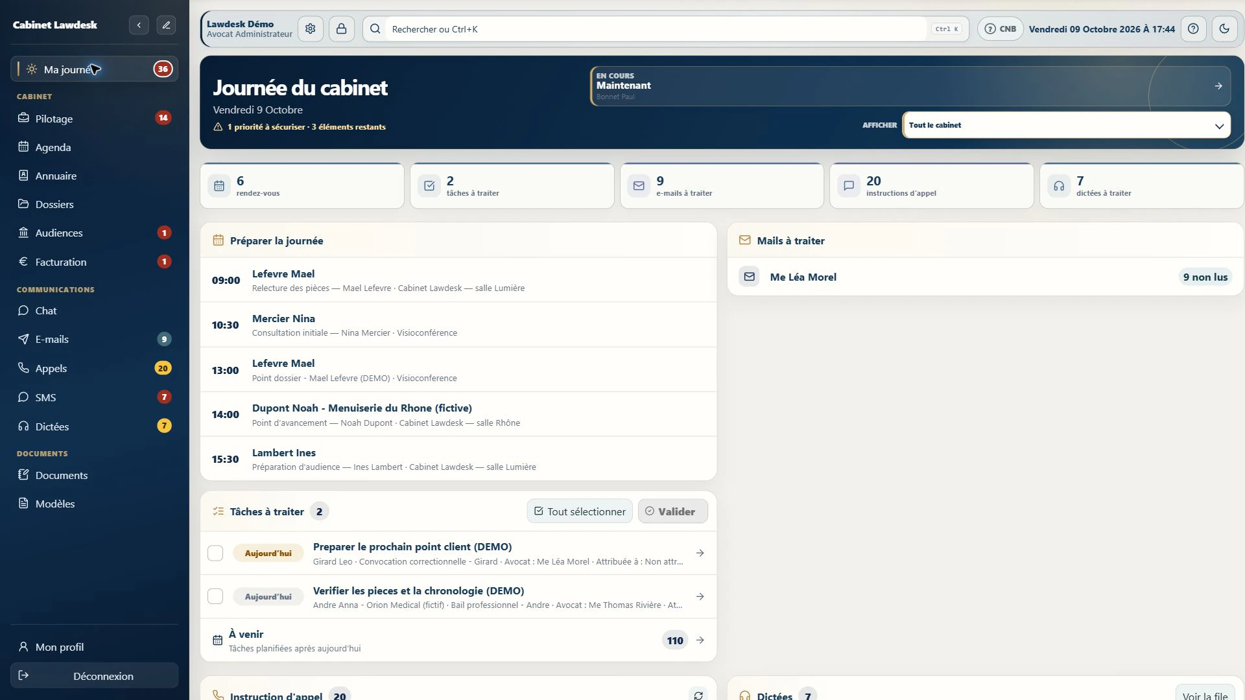The width and height of the screenshot is (1245, 700).
Task: Open Documents in sidebar
Action: [94, 475]
